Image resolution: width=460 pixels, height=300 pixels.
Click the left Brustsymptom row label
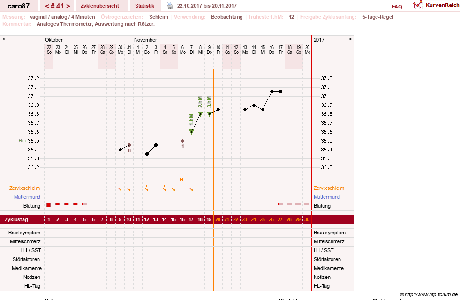(x=24, y=232)
